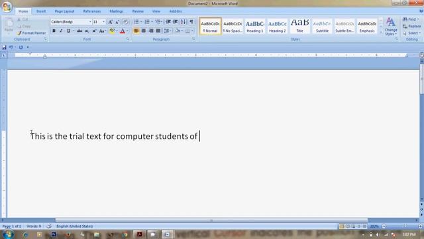424x239 pixels.
Task: Apply Heading 1 style
Action: coord(254,27)
